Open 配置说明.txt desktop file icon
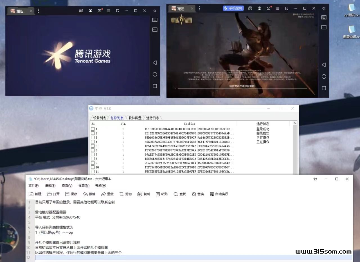The height and width of the screenshot is (262, 360). (352, 32)
